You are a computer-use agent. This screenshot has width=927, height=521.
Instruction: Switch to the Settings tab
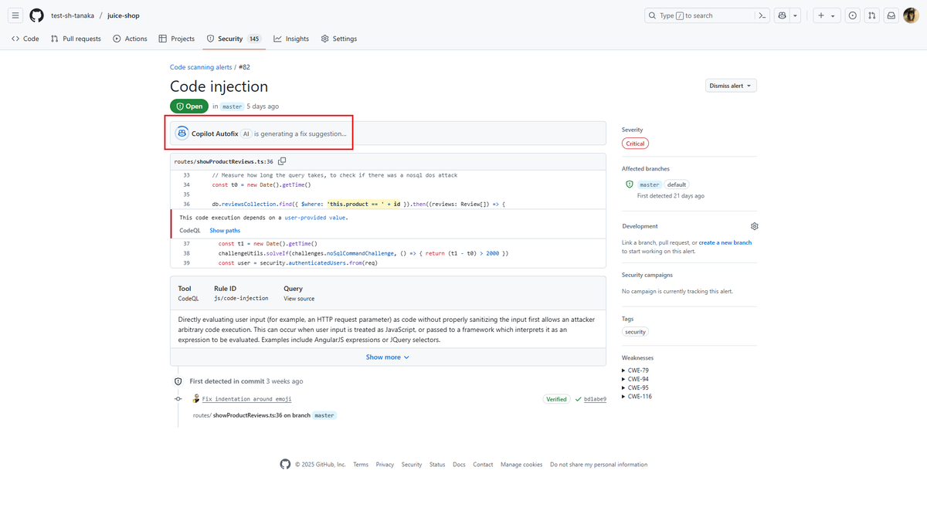[339, 39]
